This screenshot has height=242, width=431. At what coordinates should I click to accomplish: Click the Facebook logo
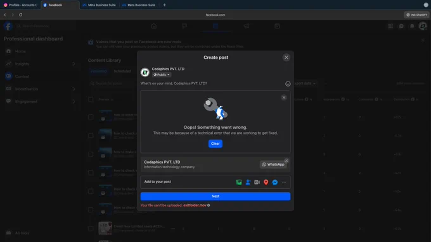tap(8, 26)
